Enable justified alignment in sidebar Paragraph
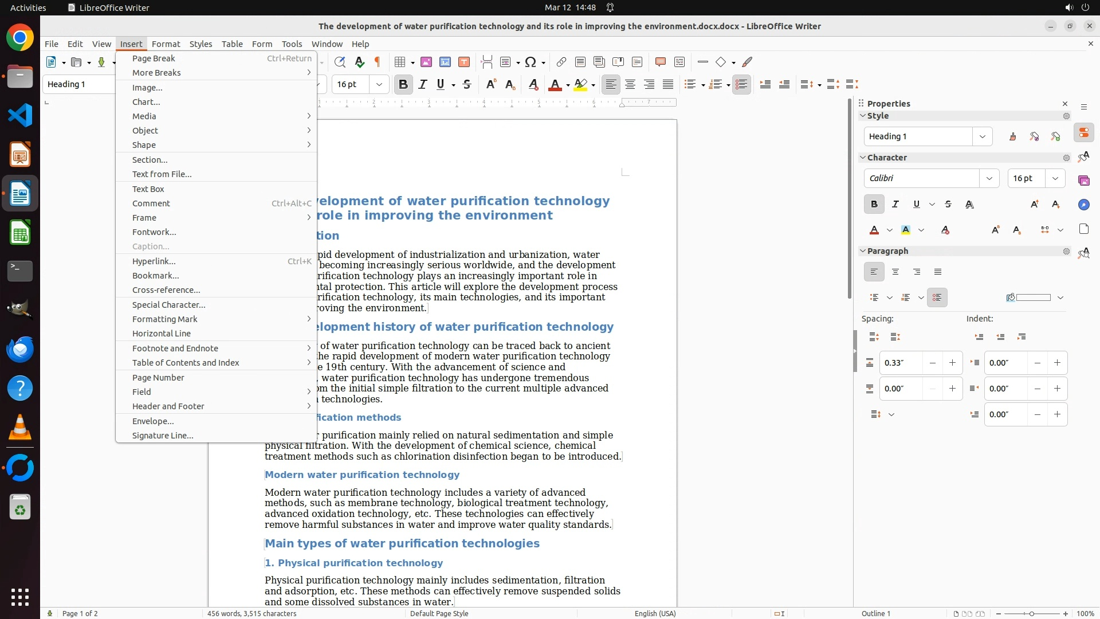1100x619 pixels. coord(938,272)
